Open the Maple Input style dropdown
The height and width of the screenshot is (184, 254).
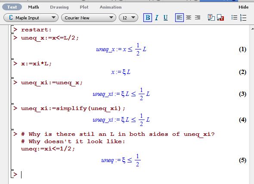point(31,18)
